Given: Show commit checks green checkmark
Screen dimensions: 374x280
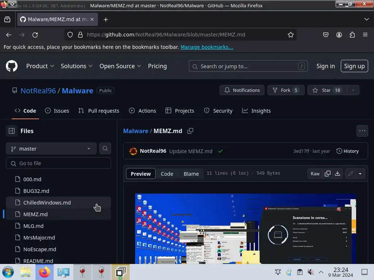Looking at the screenshot, I should pyautogui.click(x=220, y=151).
